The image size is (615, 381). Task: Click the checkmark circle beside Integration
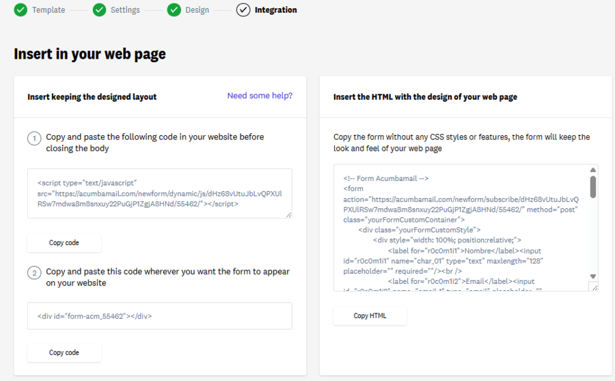243,10
